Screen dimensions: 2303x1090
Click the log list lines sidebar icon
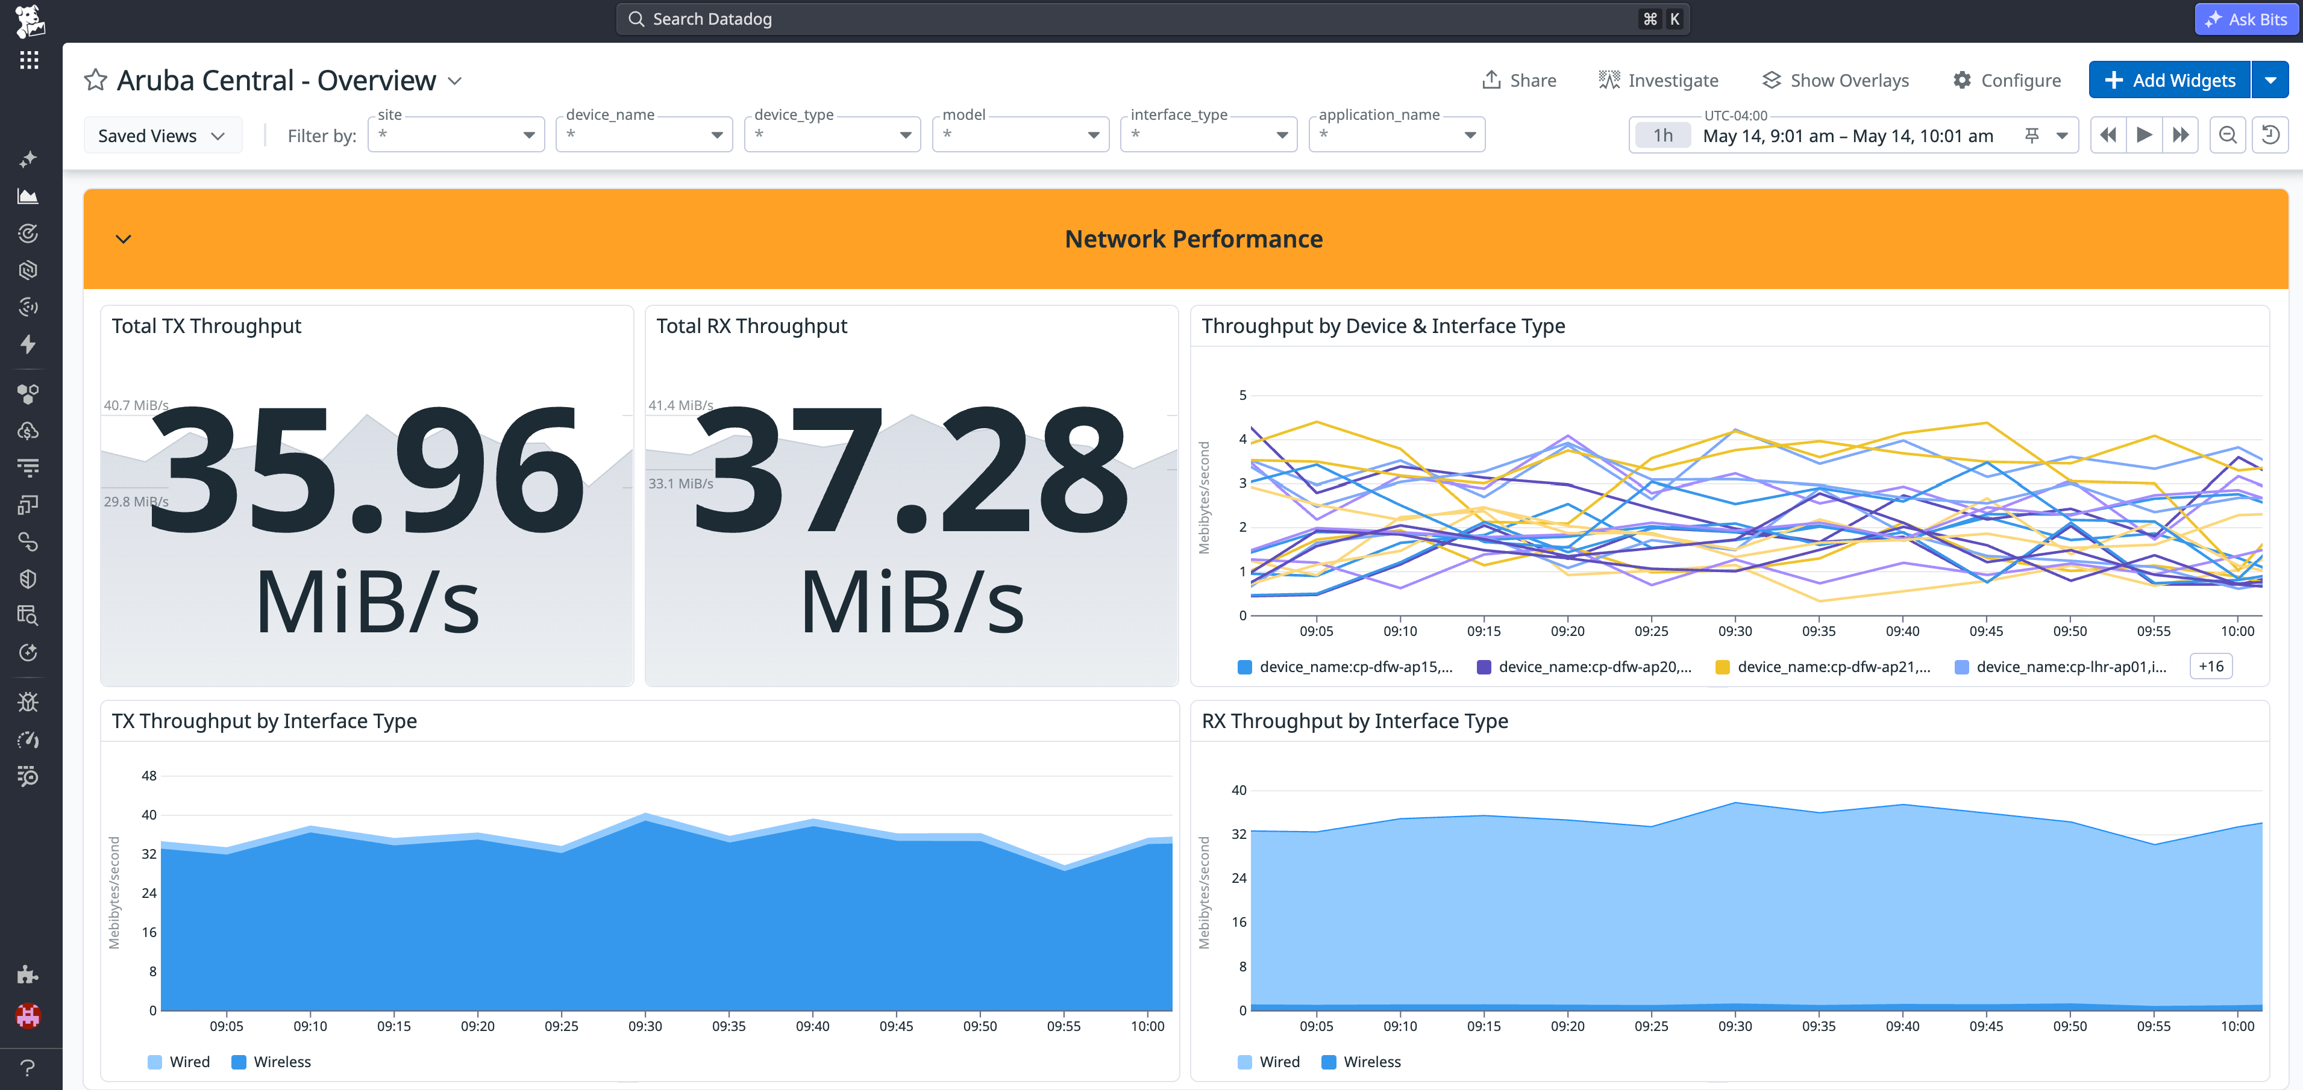(28, 467)
